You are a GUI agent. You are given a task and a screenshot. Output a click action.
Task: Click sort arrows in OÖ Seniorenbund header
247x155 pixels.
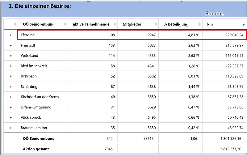click(65, 24)
